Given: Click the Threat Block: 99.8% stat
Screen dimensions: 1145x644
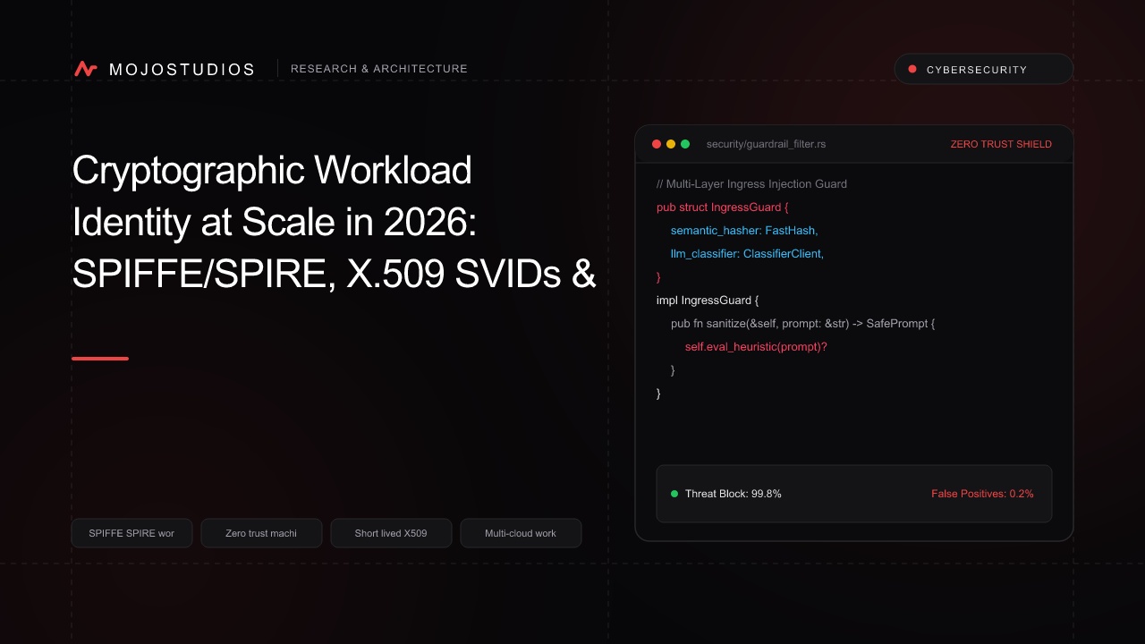Looking at the screenshot, I should 734,494.
